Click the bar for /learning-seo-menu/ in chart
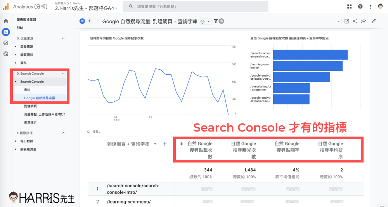This screenshot has width=388, height=207. coord(308,66)
